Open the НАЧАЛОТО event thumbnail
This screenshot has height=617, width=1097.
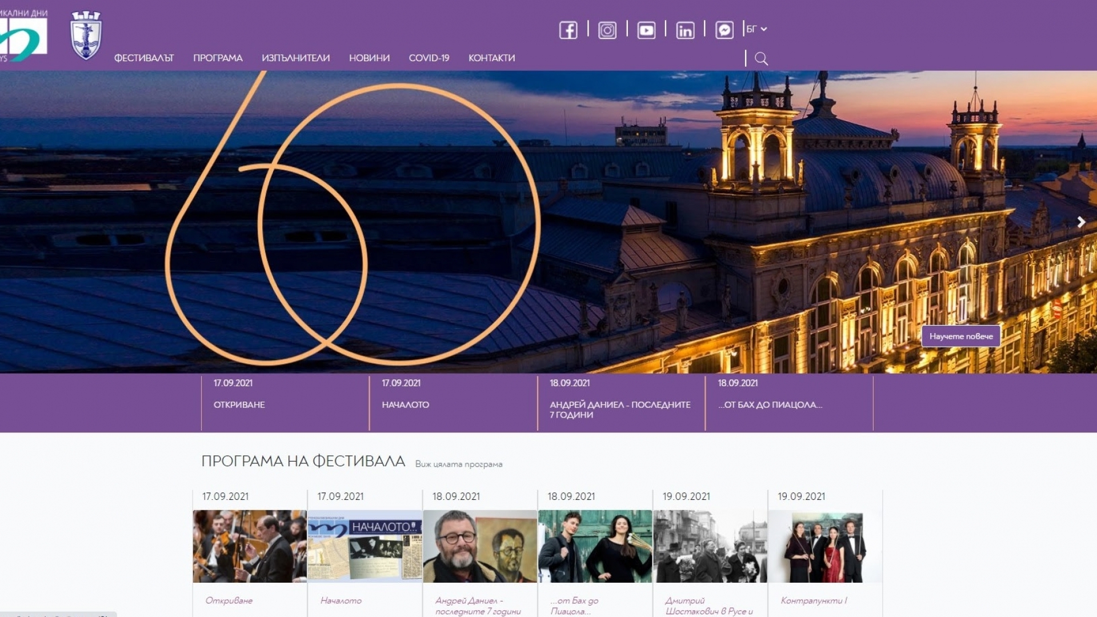pyautogui.click(x=365, y=546)
